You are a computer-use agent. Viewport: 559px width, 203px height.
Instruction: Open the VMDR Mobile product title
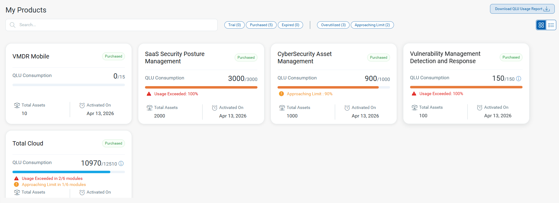point(31,56)
